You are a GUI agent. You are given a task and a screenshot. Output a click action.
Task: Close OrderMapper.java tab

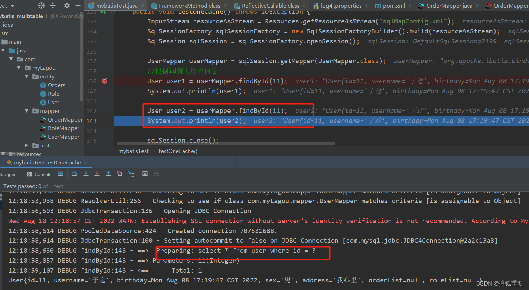tap(477, 6)
